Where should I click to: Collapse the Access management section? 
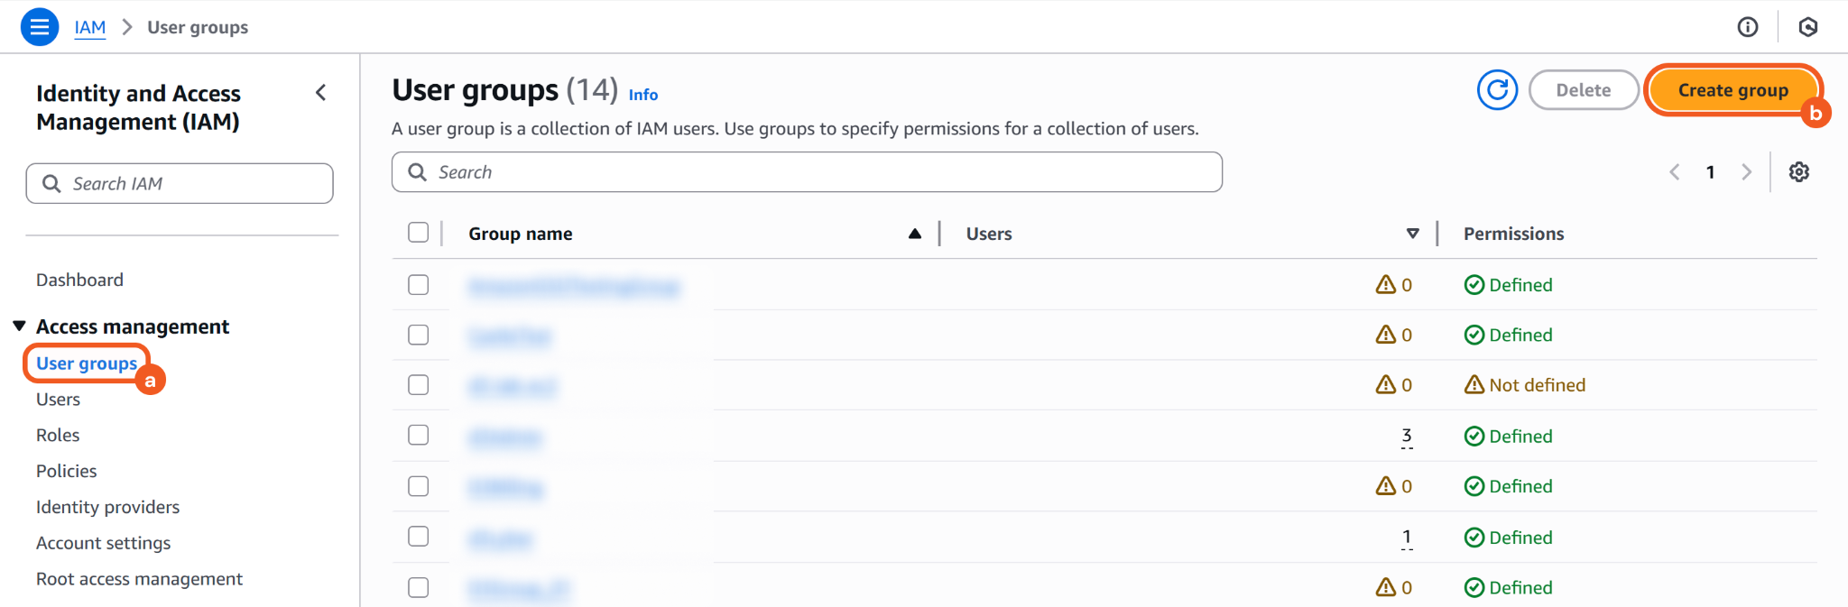pos(19,326)
